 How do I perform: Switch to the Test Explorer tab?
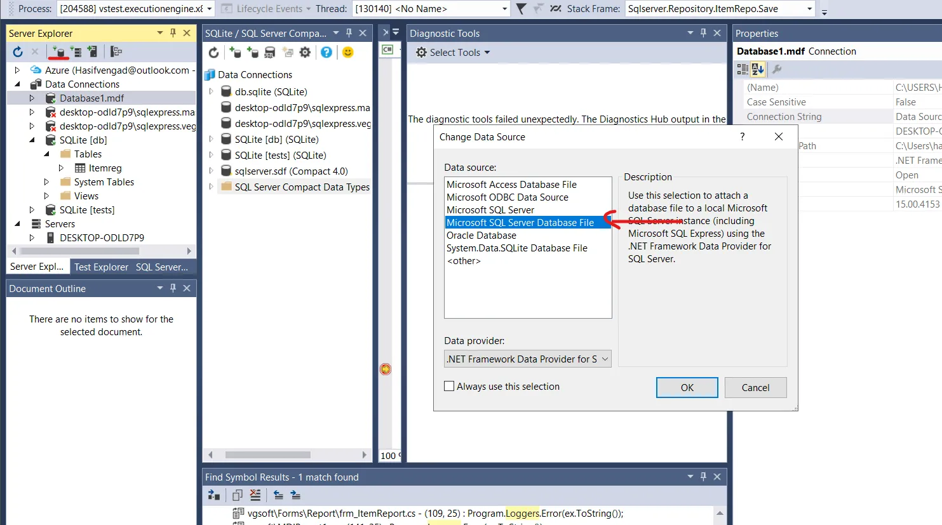(101, 267)
